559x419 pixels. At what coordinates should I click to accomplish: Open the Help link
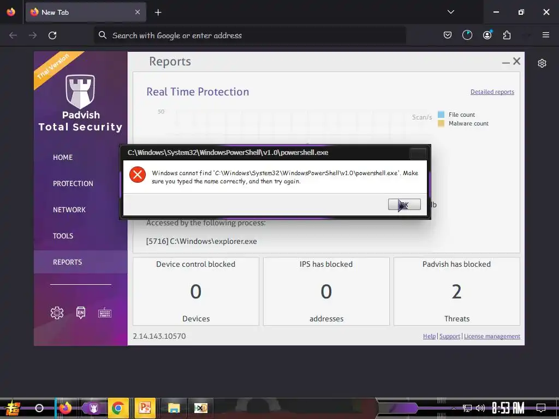[429, 336]
